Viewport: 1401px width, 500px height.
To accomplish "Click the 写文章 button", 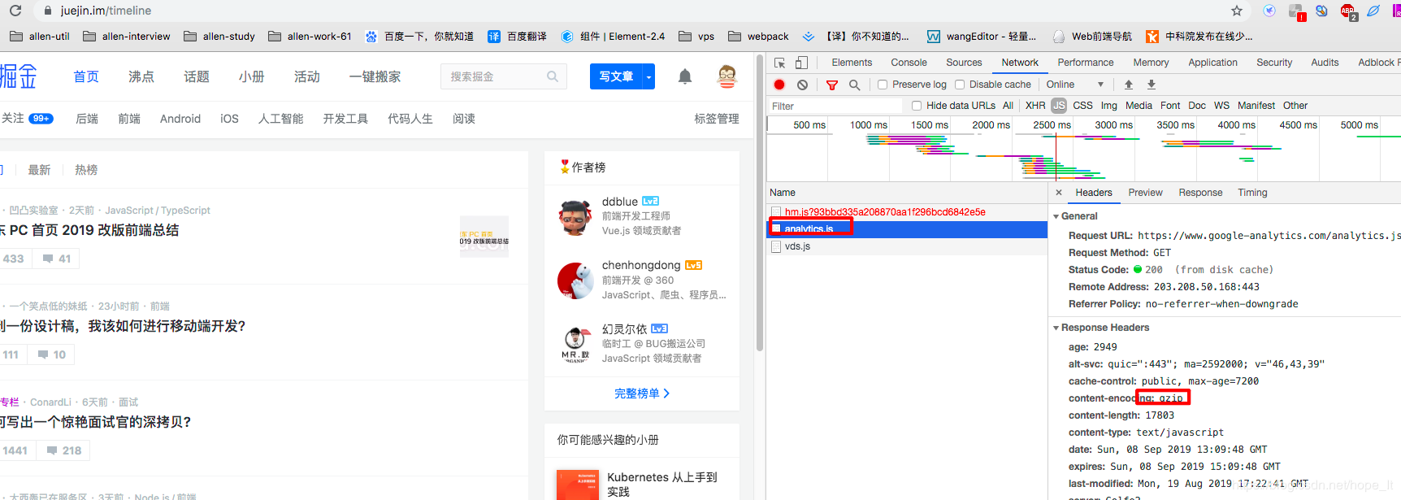I will [x=616, y=76].
